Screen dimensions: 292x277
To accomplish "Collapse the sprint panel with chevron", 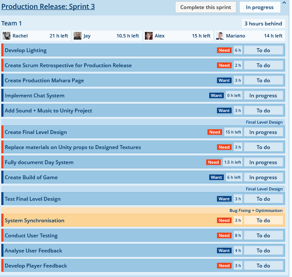I will click(284, 3).
